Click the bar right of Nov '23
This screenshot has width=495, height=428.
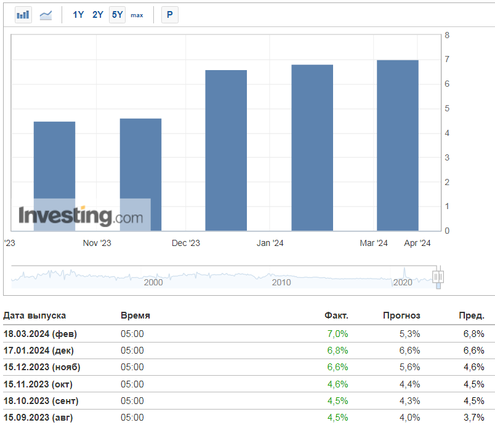pyautogui.click(x=140, y=175)
